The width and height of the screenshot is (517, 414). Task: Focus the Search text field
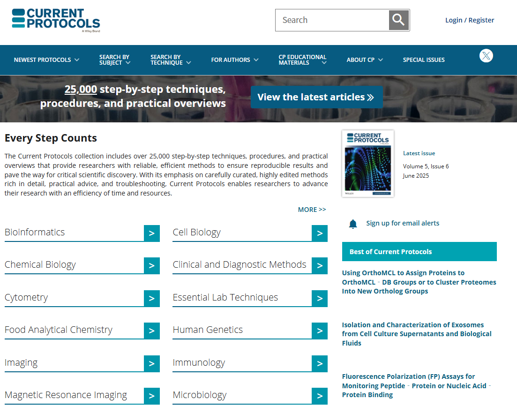[x=332, y=20]
